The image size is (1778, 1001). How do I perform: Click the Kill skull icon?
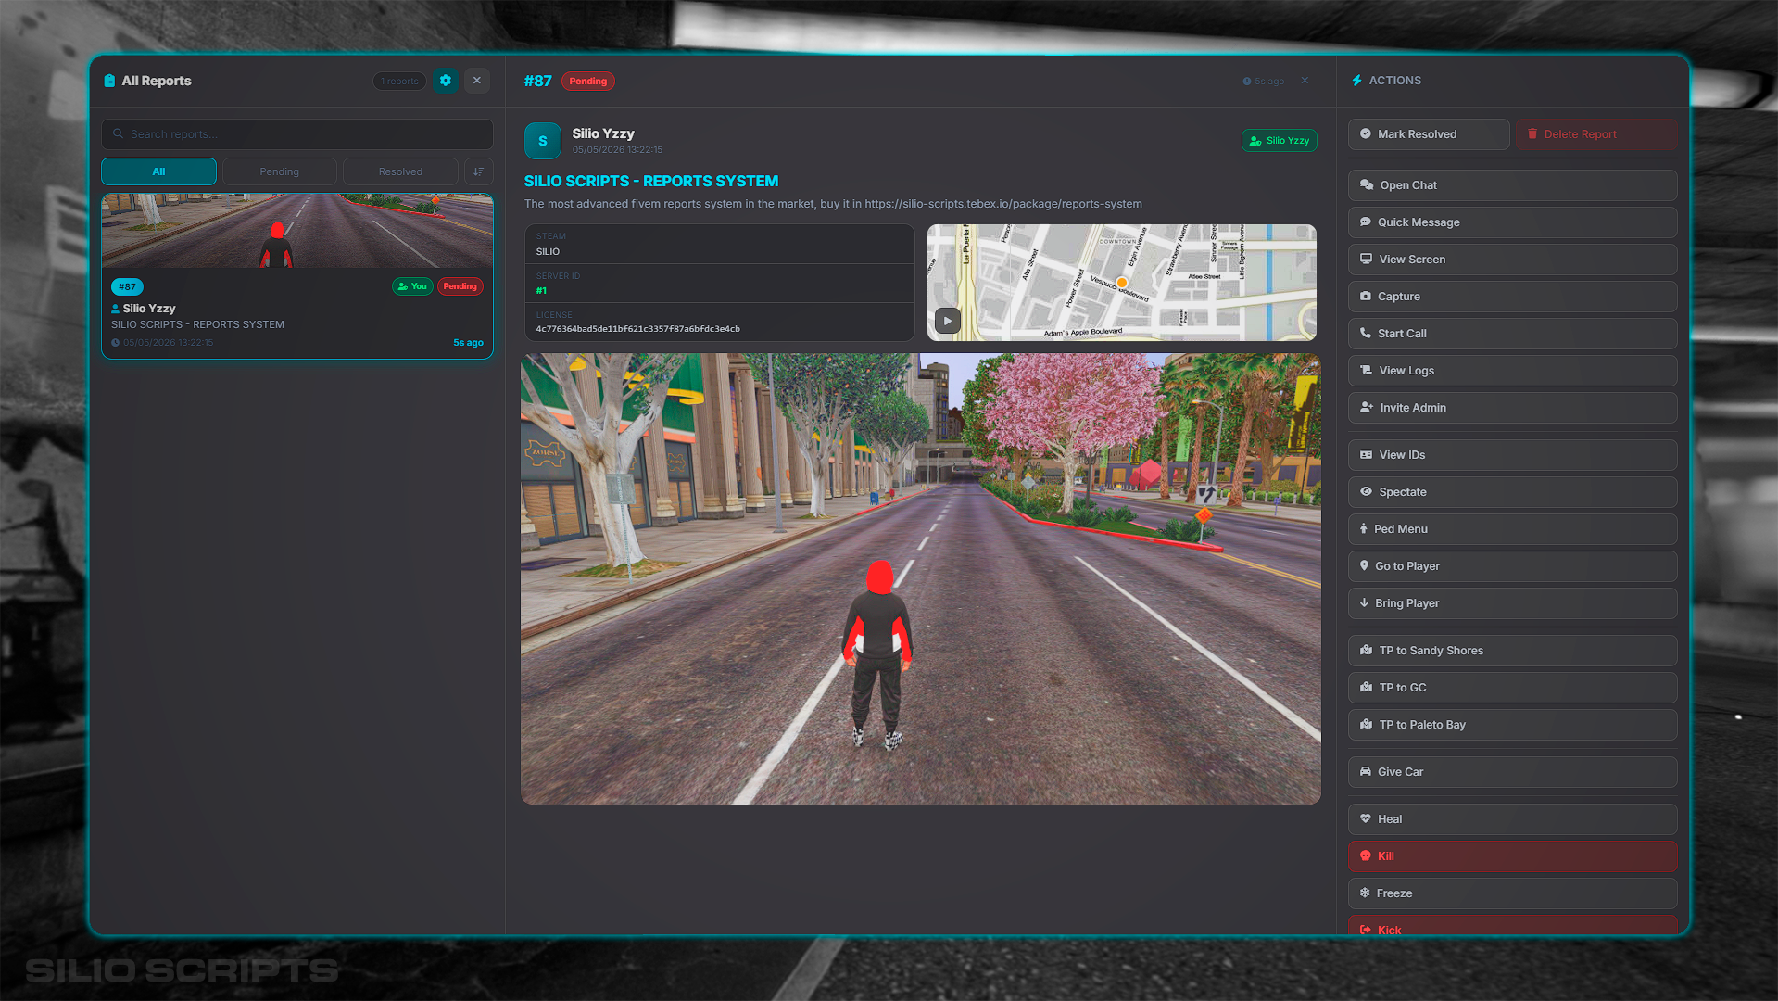[1366, 856]
